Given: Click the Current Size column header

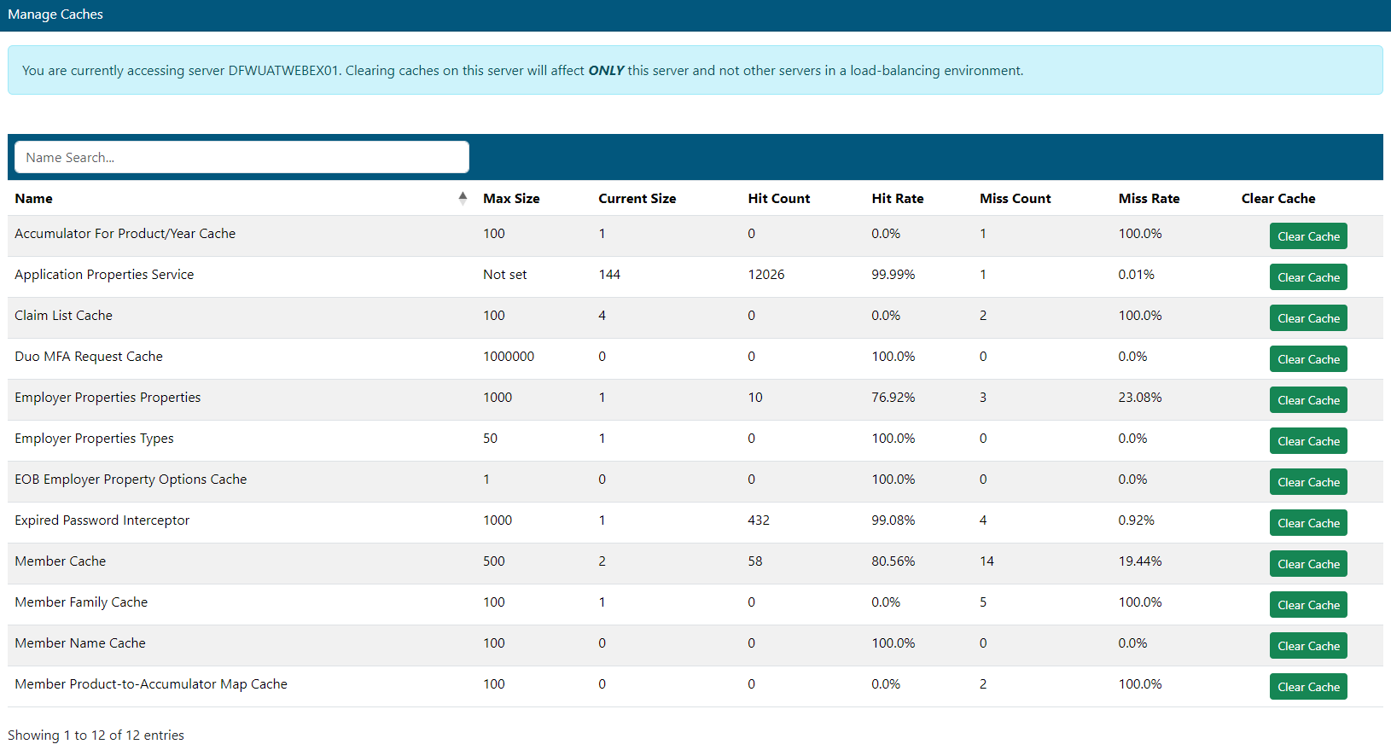Looking at the screenshot, I should pyautogui.click(x=637, y=199).
